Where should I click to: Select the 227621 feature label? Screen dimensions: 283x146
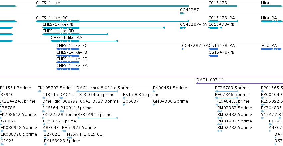pyautogui.click(x=52, y=134)
